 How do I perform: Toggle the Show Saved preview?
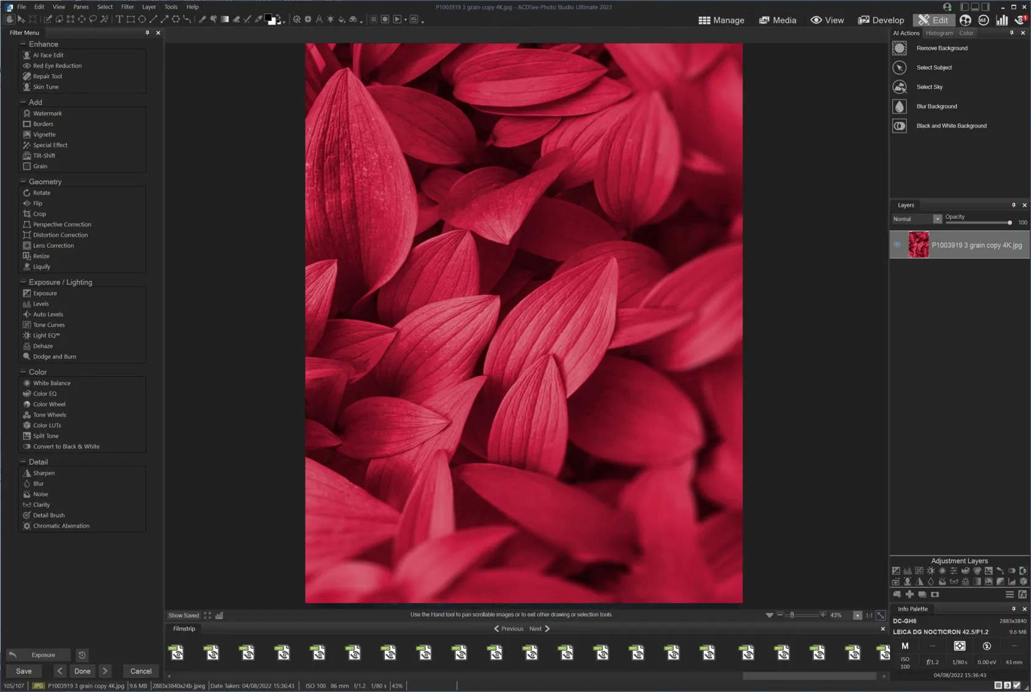[183, 615]
